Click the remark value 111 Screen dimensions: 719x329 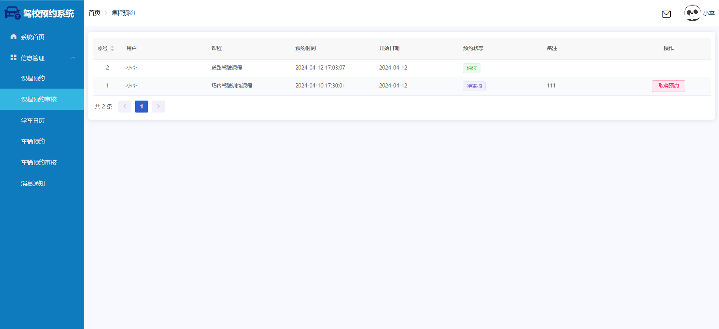coord(551,86)
